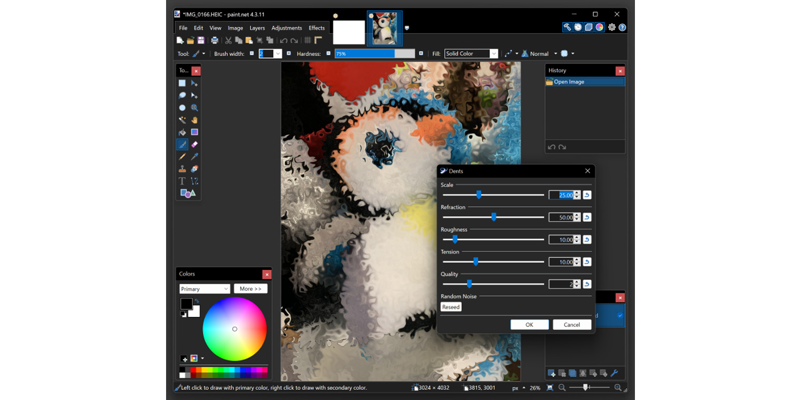Image resolution: width=801 pixels, height=400 pixels.
Task: Click the Refraction slider handle
Action: (493, 217)
